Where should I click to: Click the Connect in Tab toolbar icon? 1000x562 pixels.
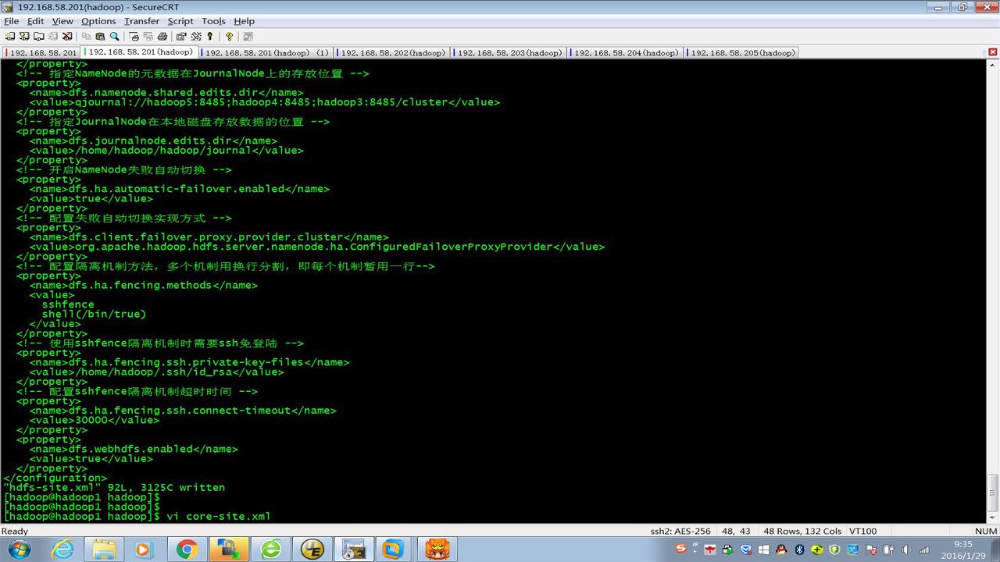point(38,36)
